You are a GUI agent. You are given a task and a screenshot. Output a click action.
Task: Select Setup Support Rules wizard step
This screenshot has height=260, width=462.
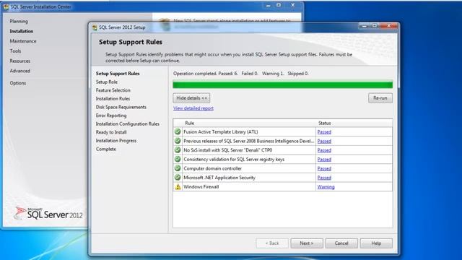coord(118,74)
